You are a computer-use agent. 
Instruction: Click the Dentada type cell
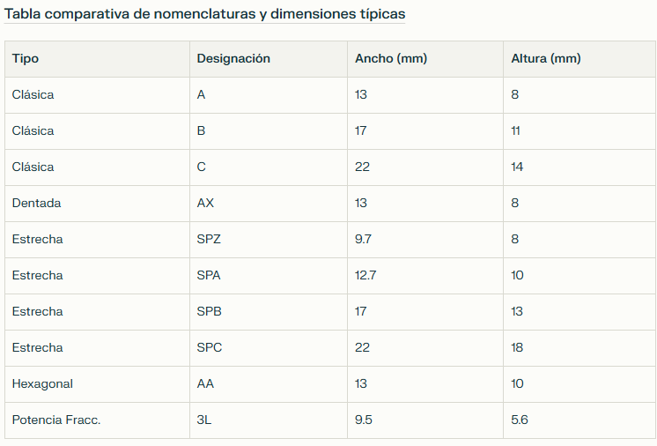click(x=97, y=204)
